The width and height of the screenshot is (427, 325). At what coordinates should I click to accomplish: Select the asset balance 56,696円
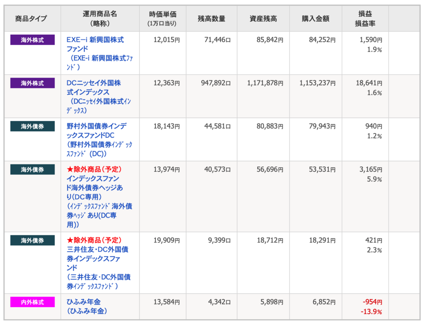(270, 169)
